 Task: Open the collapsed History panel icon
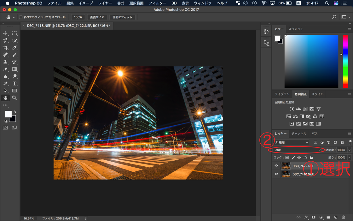(267, 32)
